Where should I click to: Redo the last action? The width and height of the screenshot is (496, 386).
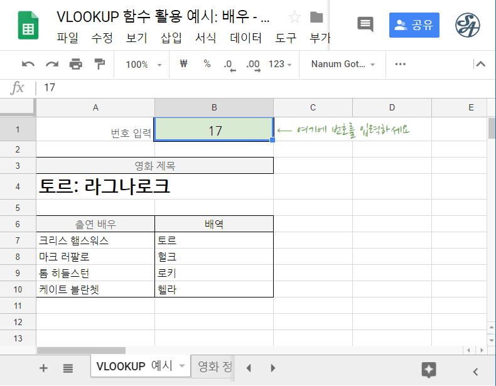(52, 64)
